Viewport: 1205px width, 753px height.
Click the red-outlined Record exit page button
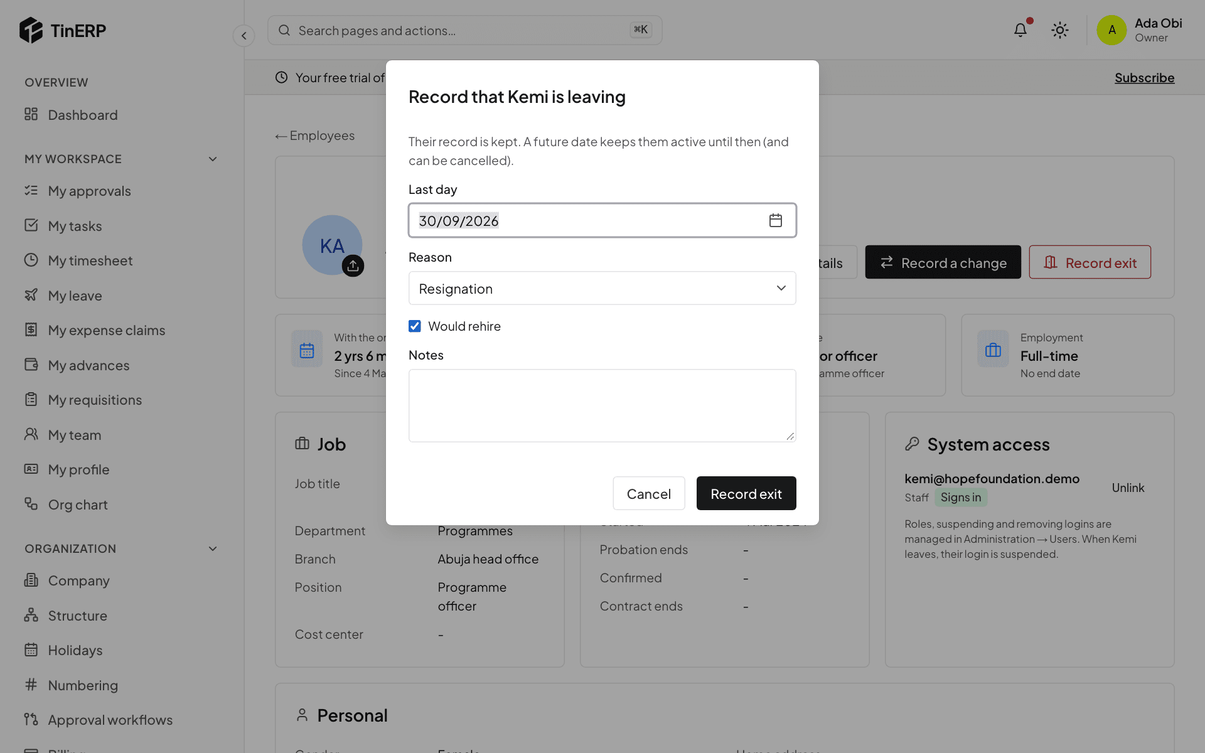tap(1090, 262)
